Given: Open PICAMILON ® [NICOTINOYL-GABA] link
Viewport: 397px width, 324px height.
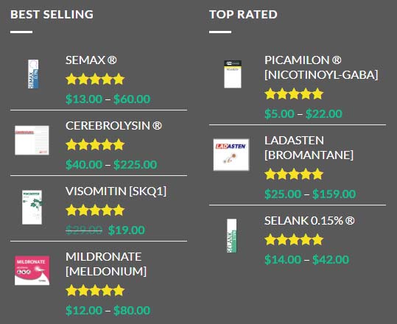Looking at the screenshot, I should (321, 68).
